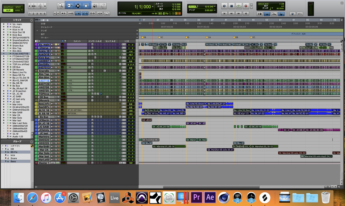The width and height of the screenshot is (345, 206).
Task: Select the Gt. Marshal.05.solo_05-02 clip
Action: pyautogui.click(x=292, y=153)
